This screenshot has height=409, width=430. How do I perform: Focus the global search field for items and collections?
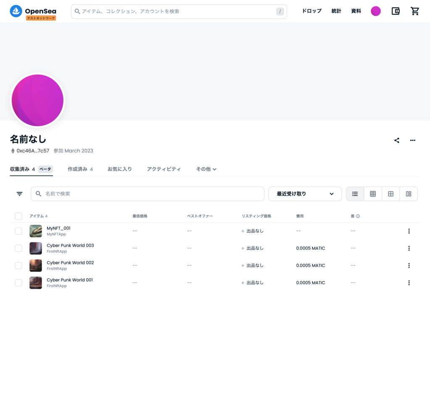pos(179,11)
